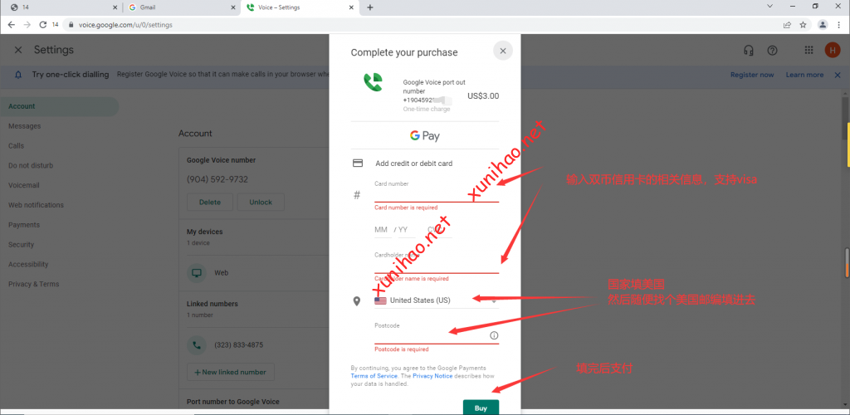Click the Postcode input field
850x415 pixels.
click(x=430, y=335)
